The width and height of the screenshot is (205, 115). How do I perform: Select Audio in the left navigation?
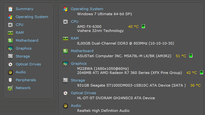coord(21,72)
